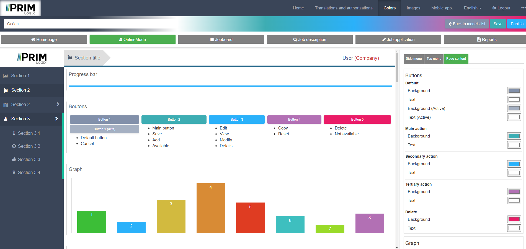
Task: Click the Océan model name field
Action: click(89, 24)
